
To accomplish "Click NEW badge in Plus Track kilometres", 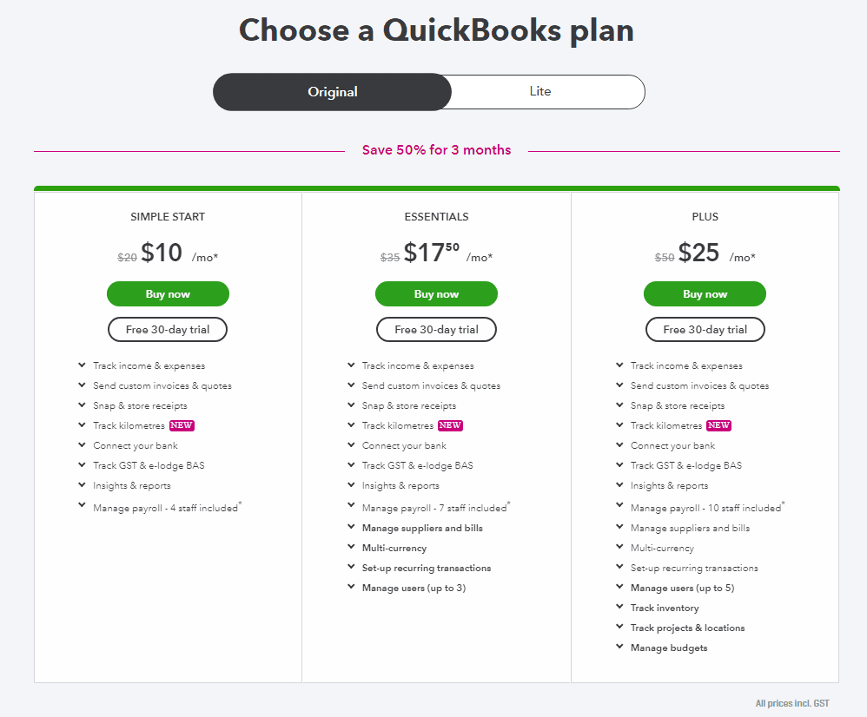I will tap(718, 425).
